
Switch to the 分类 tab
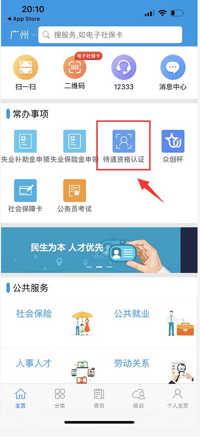(x=60, y=398)
